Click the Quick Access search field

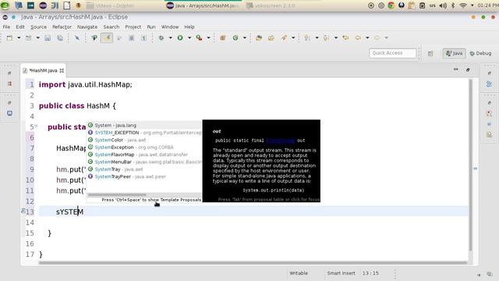(392, 53)
